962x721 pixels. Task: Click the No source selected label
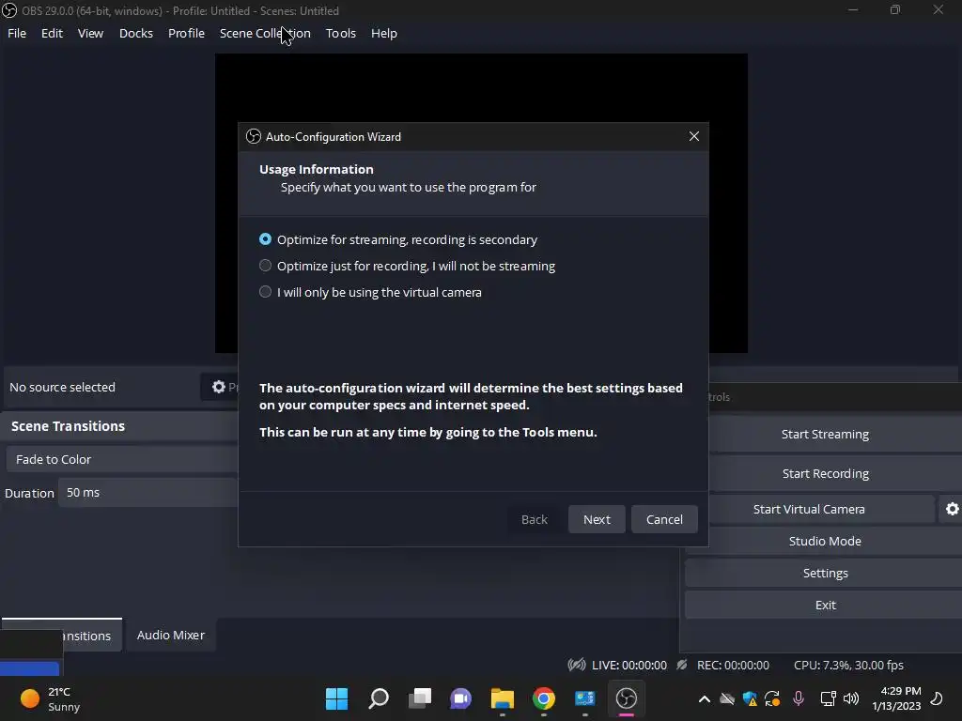click(62, 387)
